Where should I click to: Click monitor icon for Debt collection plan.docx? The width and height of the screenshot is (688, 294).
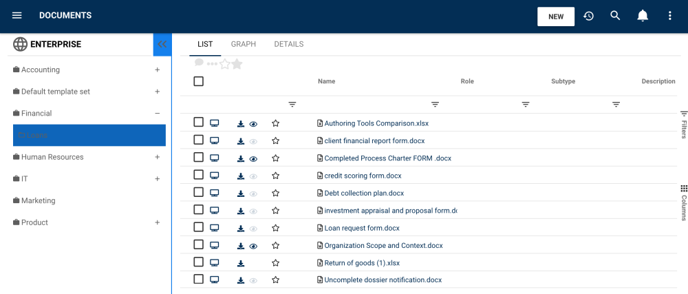tap(215, 193)
